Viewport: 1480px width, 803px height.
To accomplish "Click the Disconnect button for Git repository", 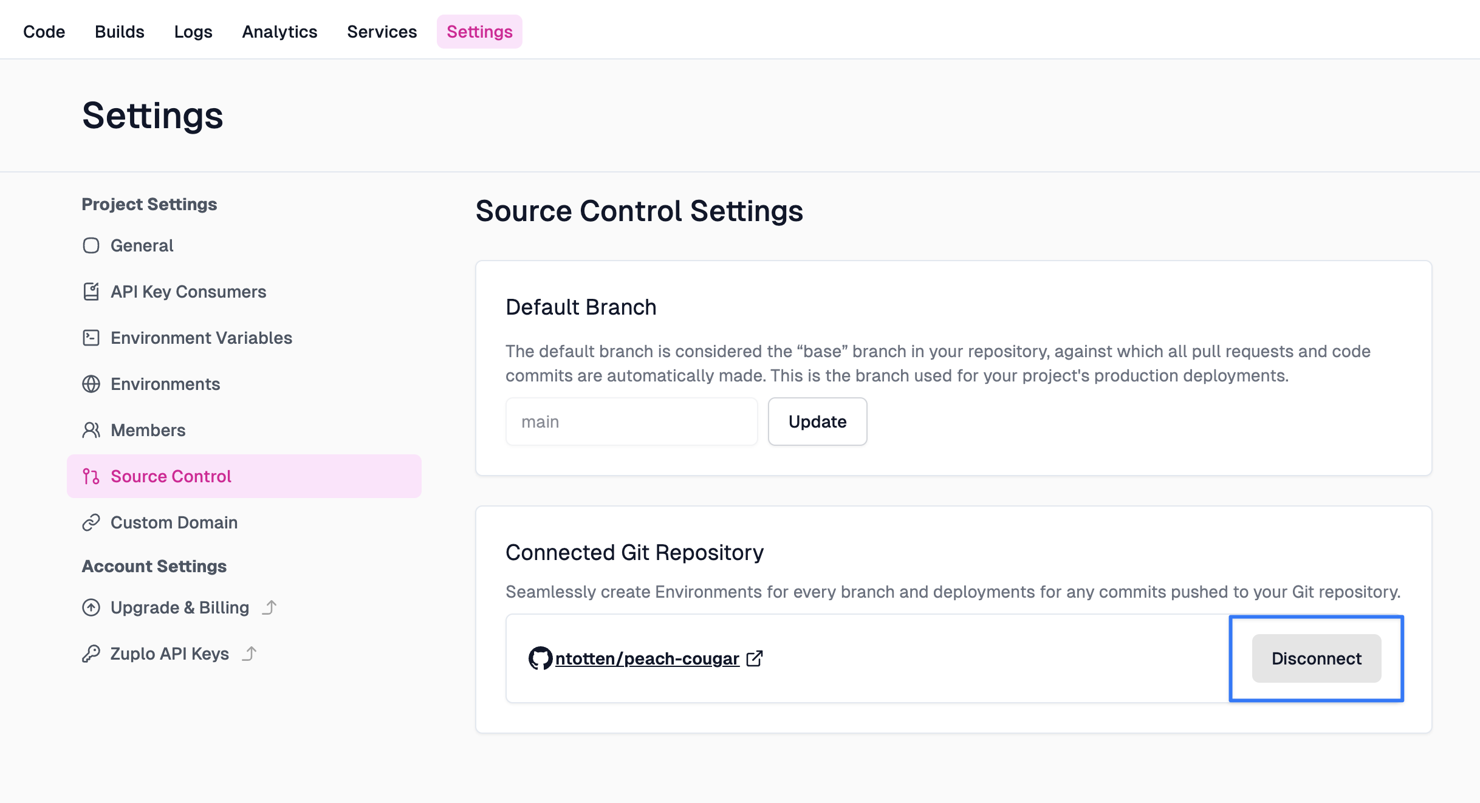I will click(1315, 658).
